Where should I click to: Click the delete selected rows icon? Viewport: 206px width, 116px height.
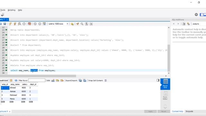click(x=62, y=80)
